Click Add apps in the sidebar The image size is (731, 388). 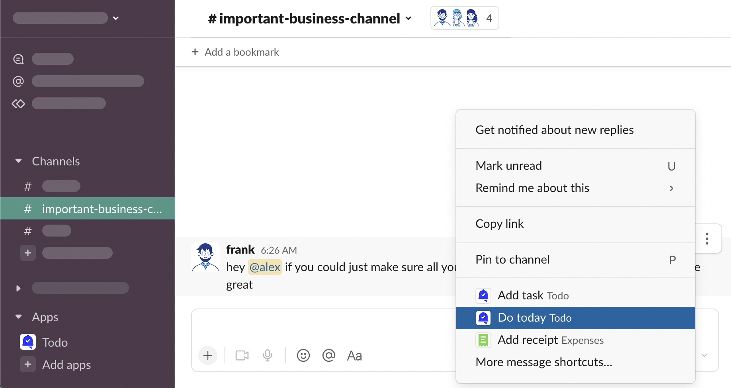point(66,365)
